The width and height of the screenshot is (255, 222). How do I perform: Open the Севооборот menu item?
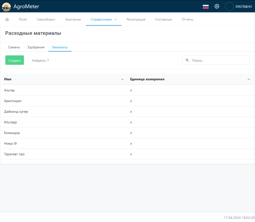pyautogui.click(x=44, y=19)
